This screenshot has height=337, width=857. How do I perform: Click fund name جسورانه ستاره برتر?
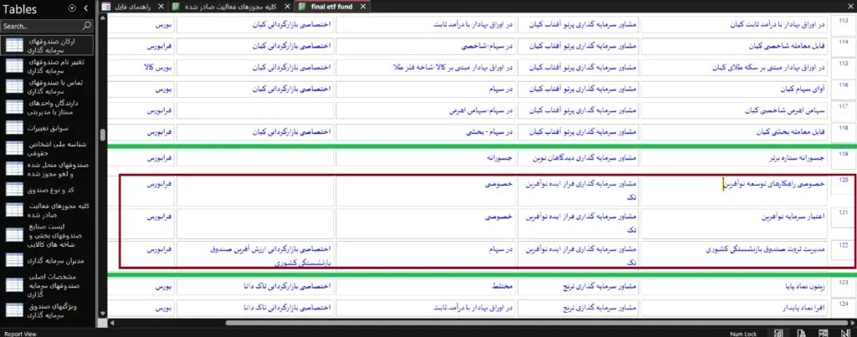click(x=798, y=158)
